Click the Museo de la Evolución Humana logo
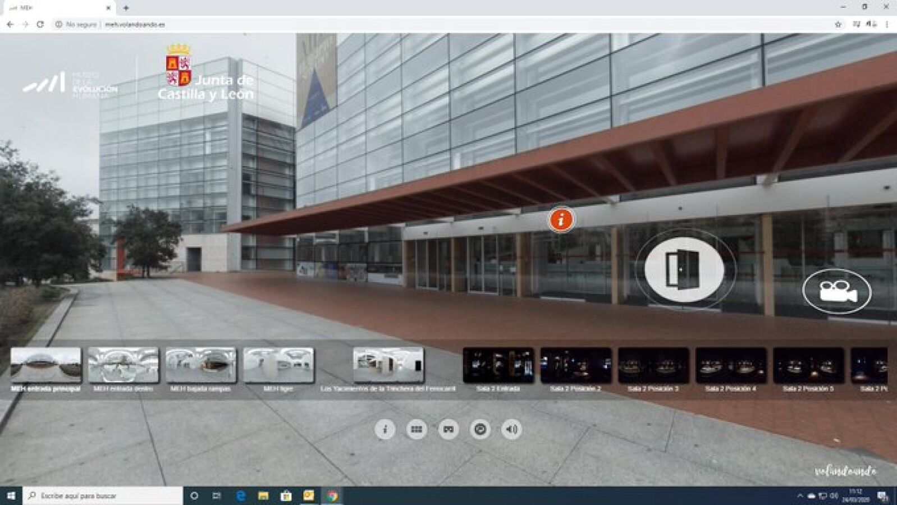 click(70, 85)
